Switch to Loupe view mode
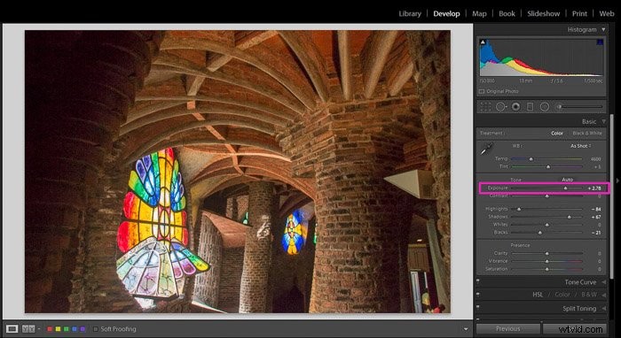 click(x=12, y=328)
